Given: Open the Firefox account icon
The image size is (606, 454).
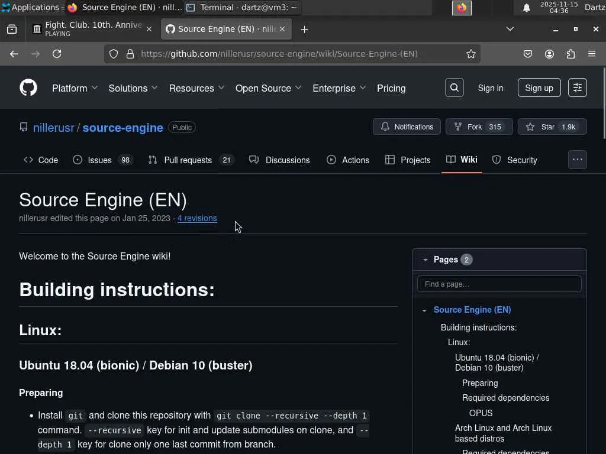Looking at the screenshot, I should point(549,54).
